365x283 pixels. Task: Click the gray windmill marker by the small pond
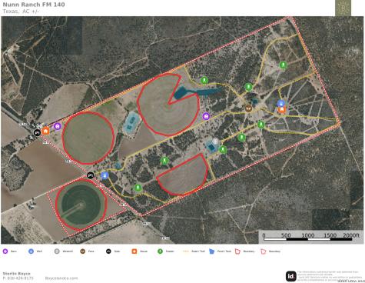[215, 141]
